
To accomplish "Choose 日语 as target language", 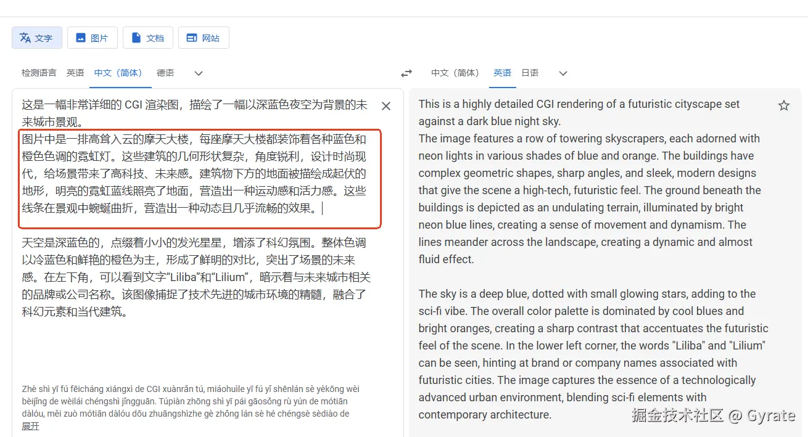I will coord(530,73).
